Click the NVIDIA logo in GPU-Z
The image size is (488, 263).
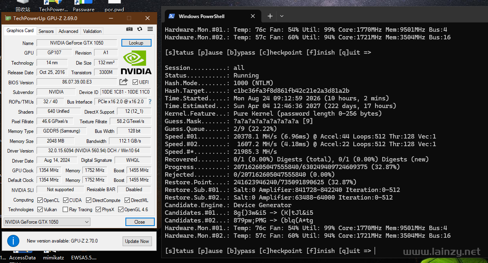click(x=136, y=62)
